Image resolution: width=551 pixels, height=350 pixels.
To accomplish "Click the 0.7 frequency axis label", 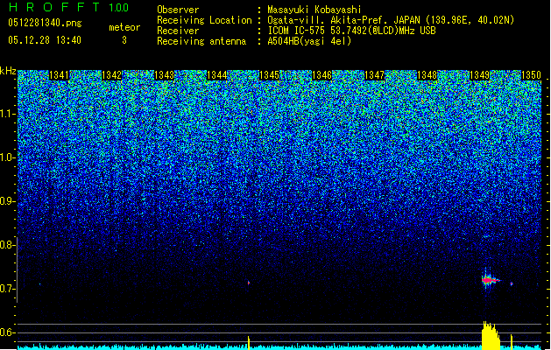I will tap(8, 289).
